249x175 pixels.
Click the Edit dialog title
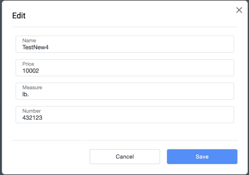pos(19,15)
